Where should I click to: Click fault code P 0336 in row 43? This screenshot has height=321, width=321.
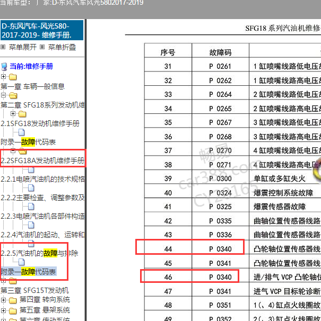point(220,235)
